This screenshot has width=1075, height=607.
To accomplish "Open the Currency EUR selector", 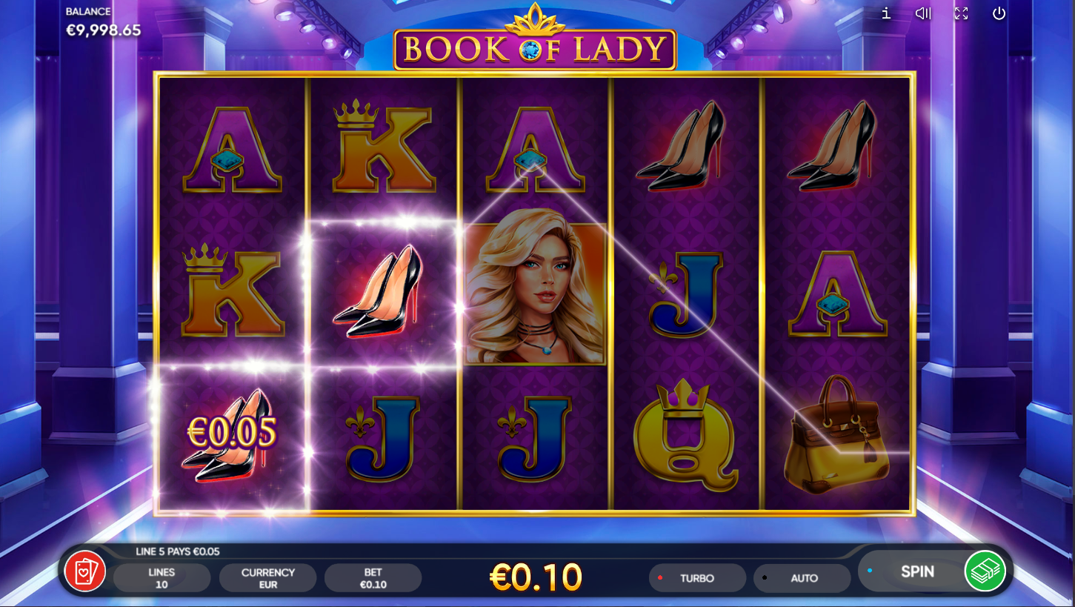I will click(x=267, y=578).
